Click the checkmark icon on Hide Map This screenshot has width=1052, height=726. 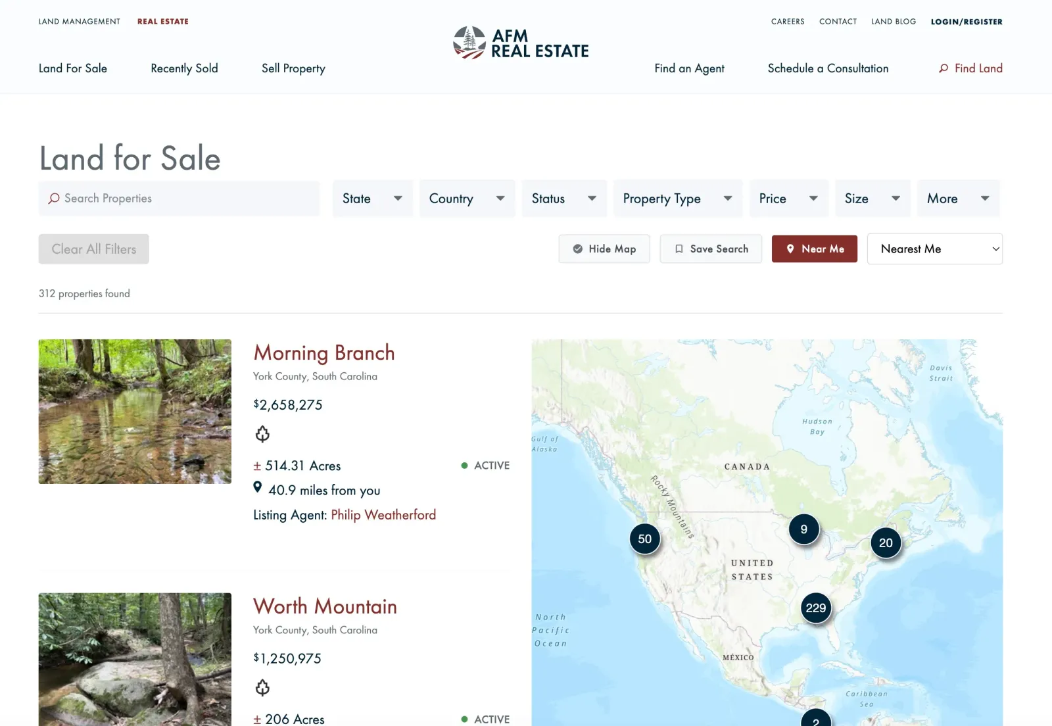577,249
